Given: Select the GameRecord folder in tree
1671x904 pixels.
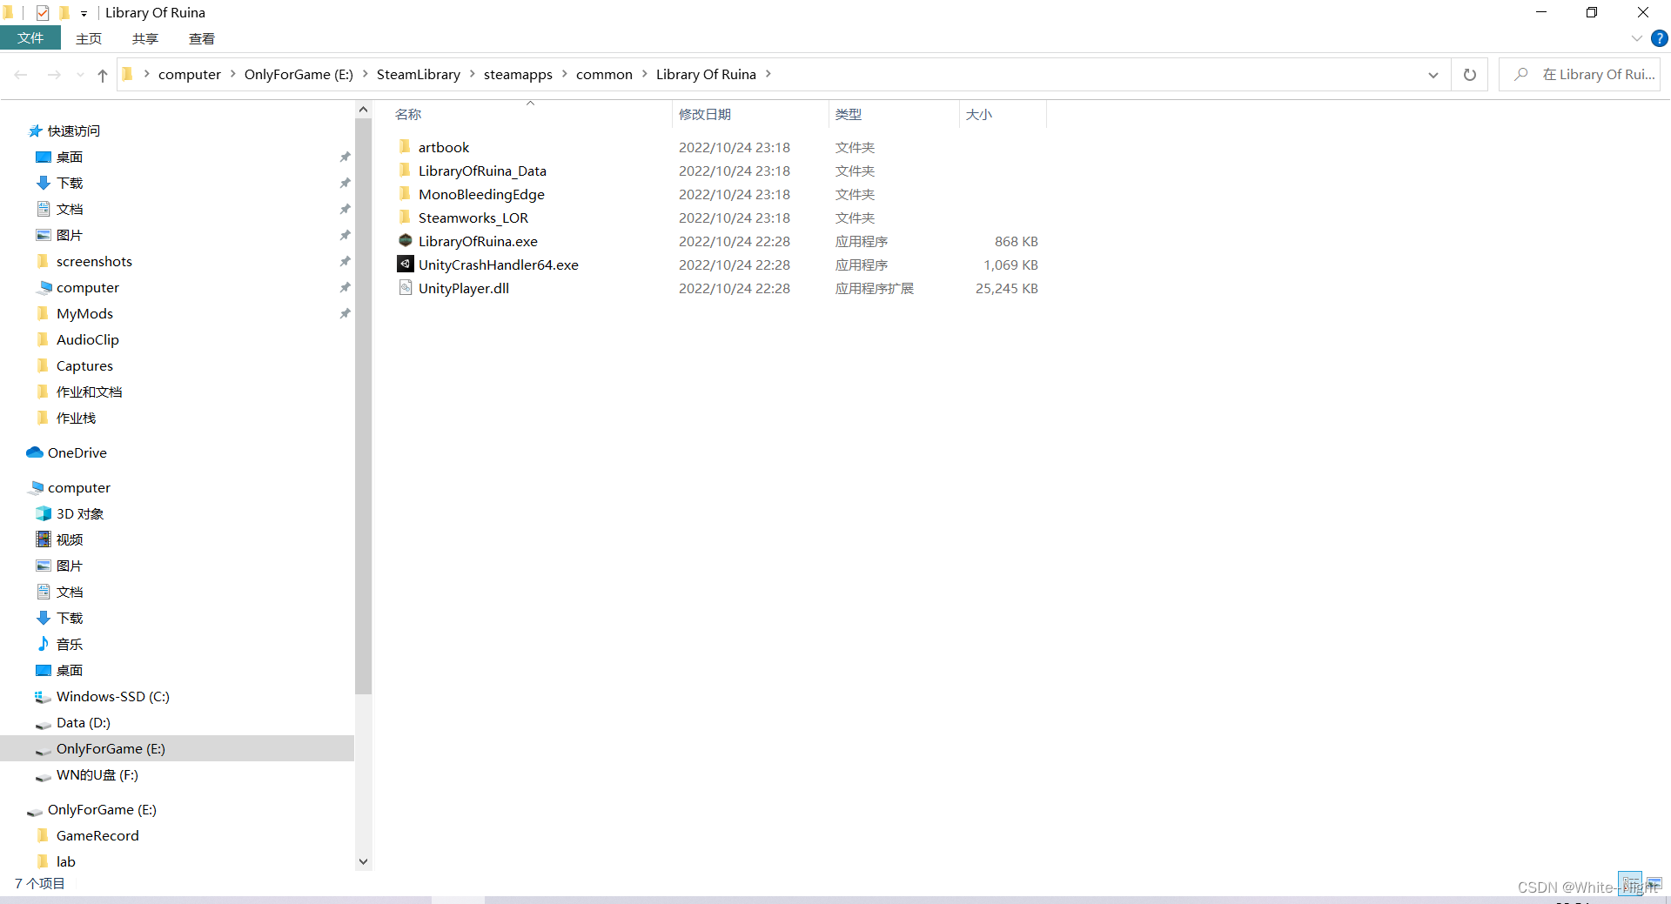Looking at the screenshot, I should (x=97, y=836).
